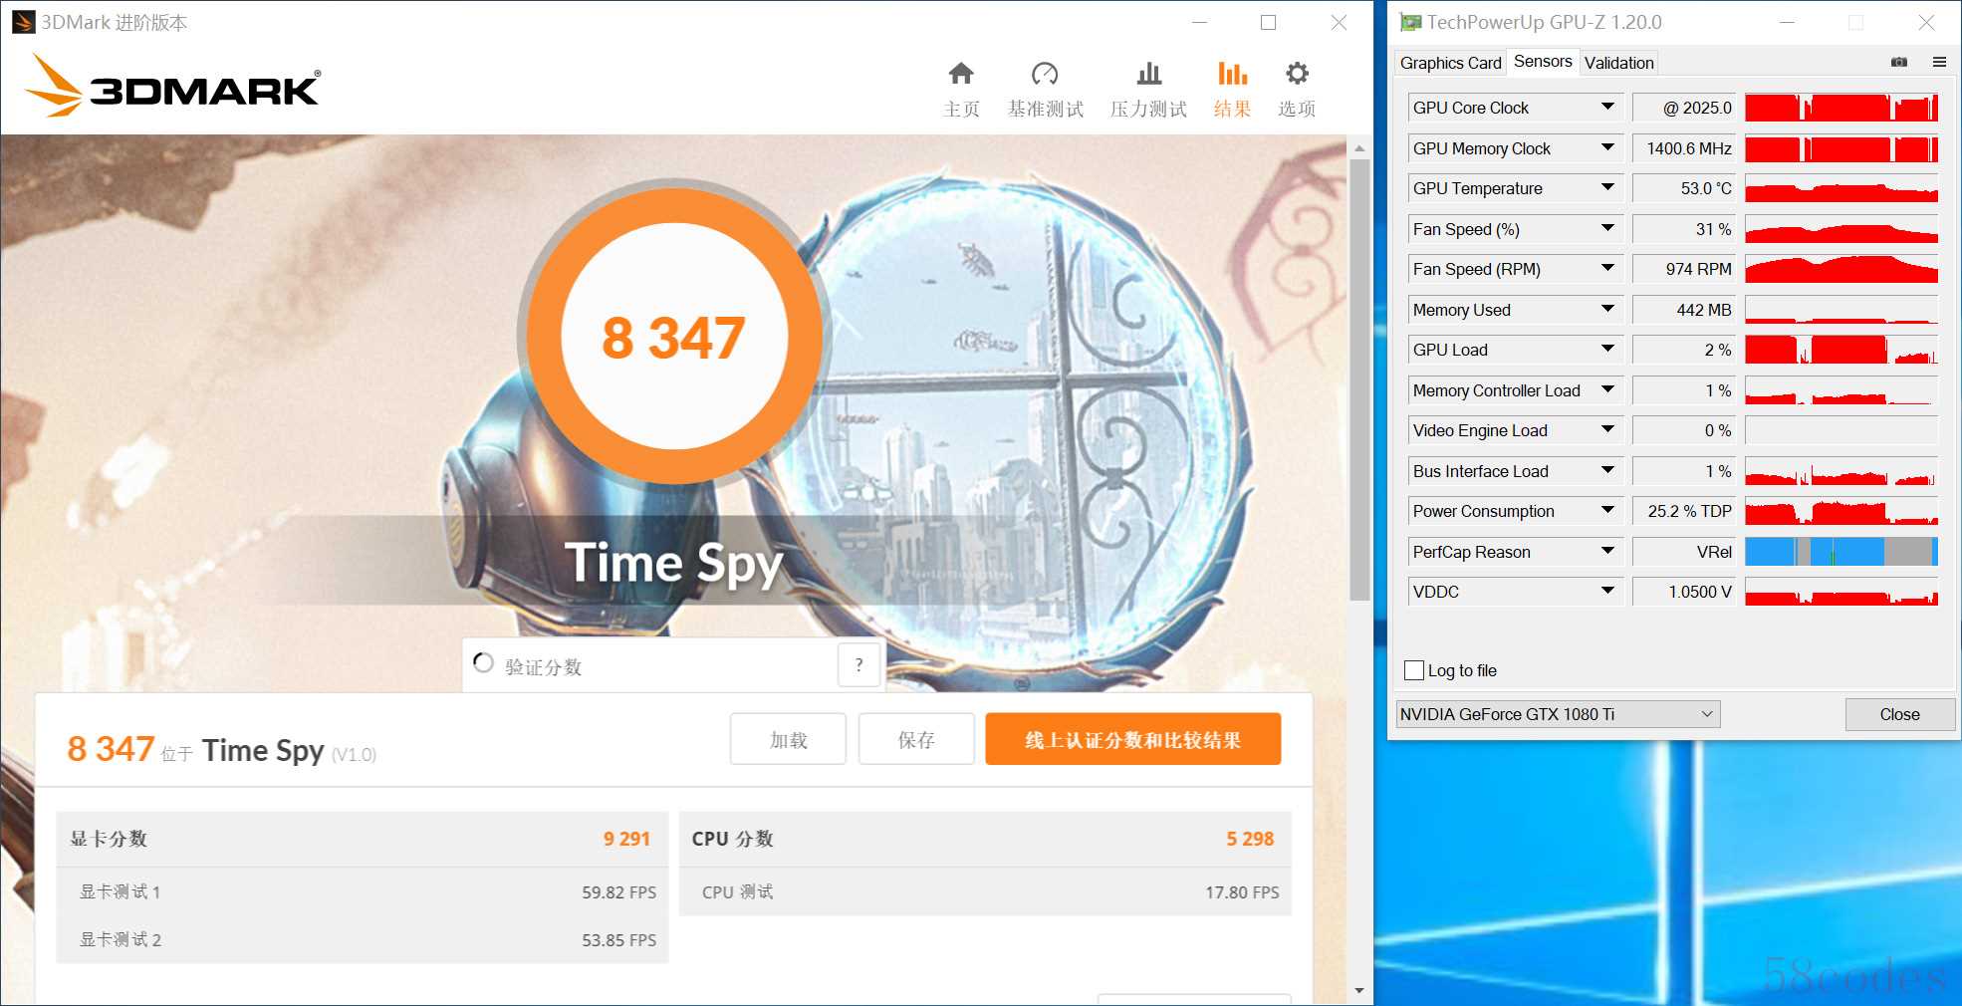
Task: Open stress test (压力测试) chart icon
Action: pos(1149,74)
